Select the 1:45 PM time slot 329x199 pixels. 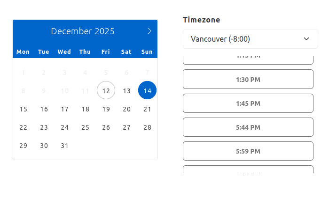coord(248,103)
